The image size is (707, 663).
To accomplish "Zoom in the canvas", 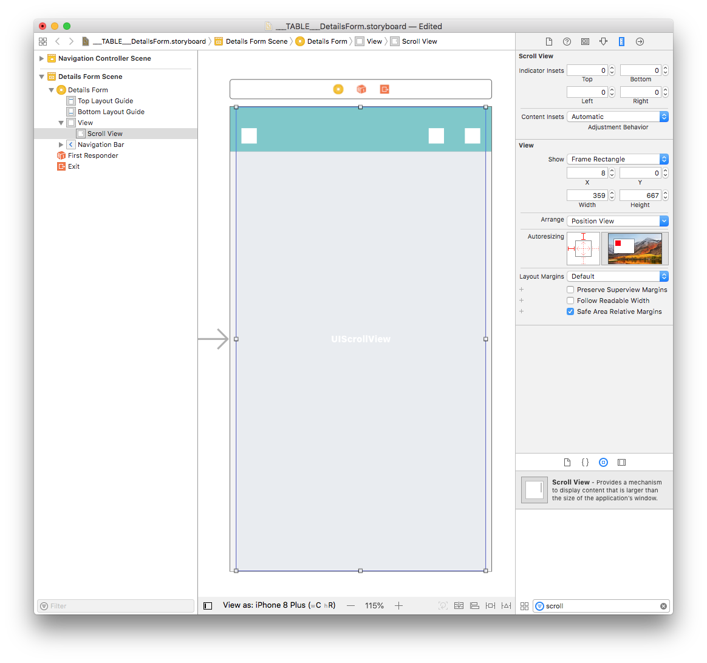I will click(398, 606).
